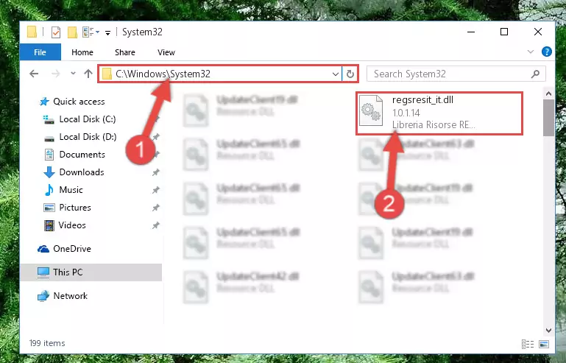Click the Network icon in the sidebar
This screenshot has height=363, width=566.
[43, 296]
